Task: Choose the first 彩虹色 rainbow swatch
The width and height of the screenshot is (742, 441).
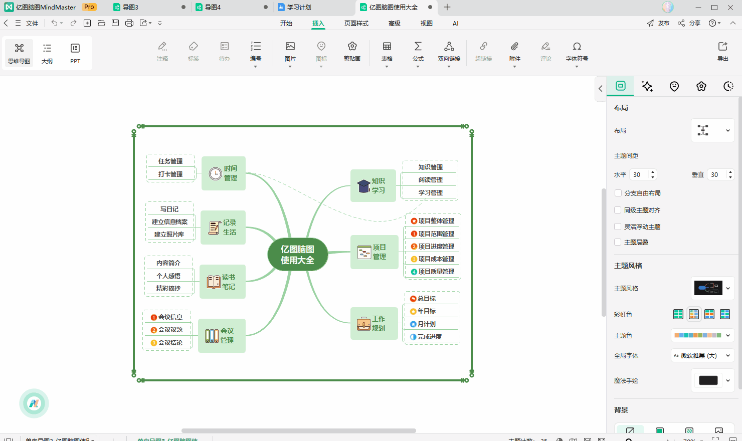Action: tap(678, 314)
